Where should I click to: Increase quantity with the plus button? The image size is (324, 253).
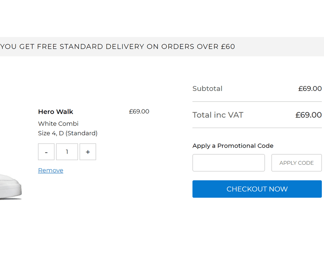pyautogui.click(x=88, y=152)
